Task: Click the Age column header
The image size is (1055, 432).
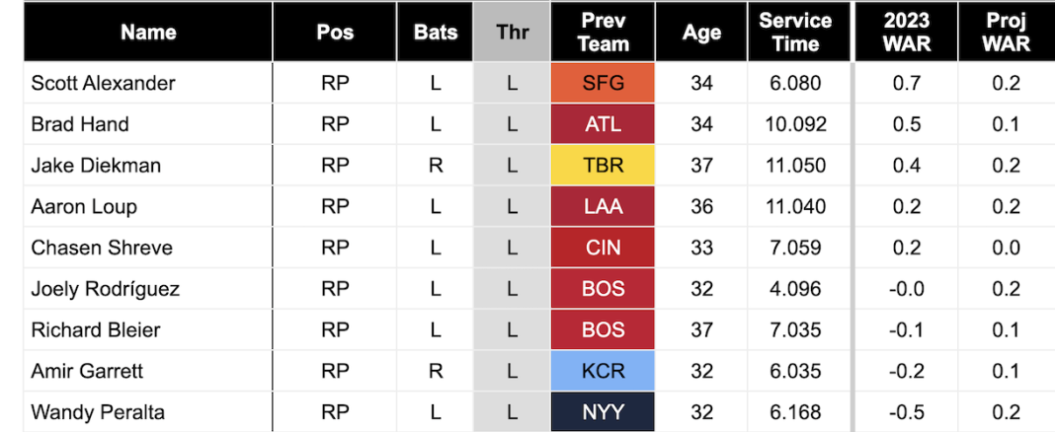Action: pyautogui.click(x=701, y=32)
